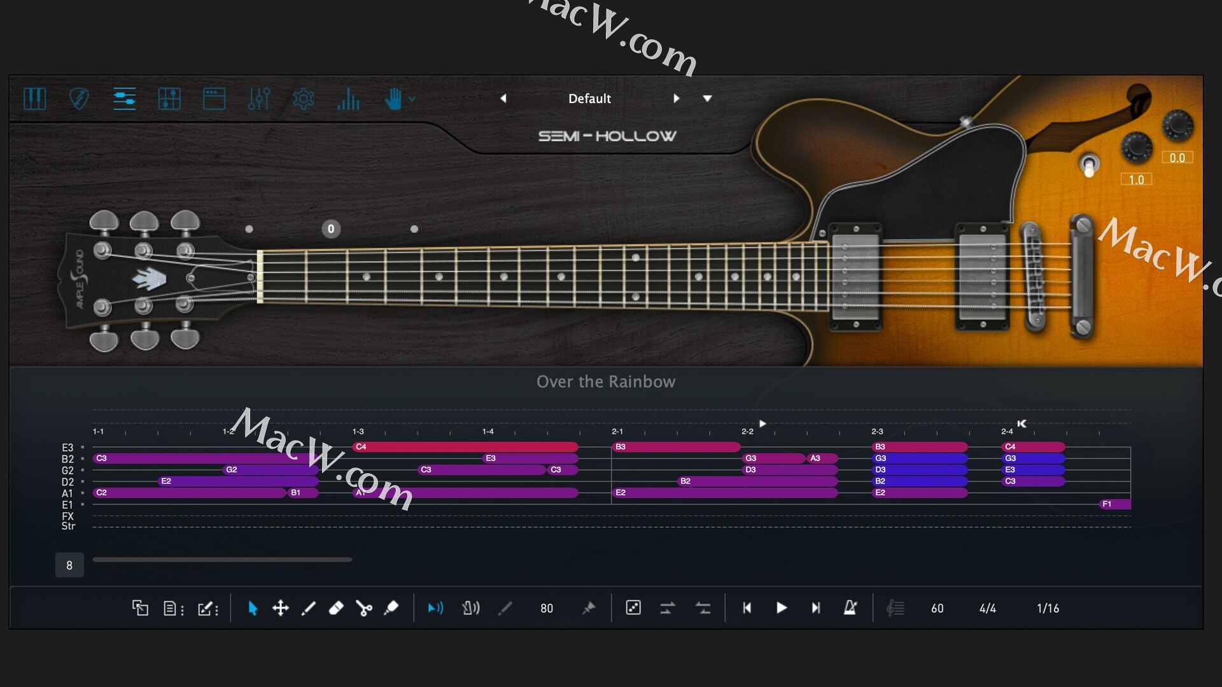
Task: Toggle the B2 string row dot
Action: click(83, 459)
